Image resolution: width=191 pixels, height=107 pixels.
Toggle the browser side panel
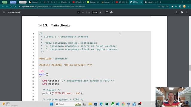[180, 7]
